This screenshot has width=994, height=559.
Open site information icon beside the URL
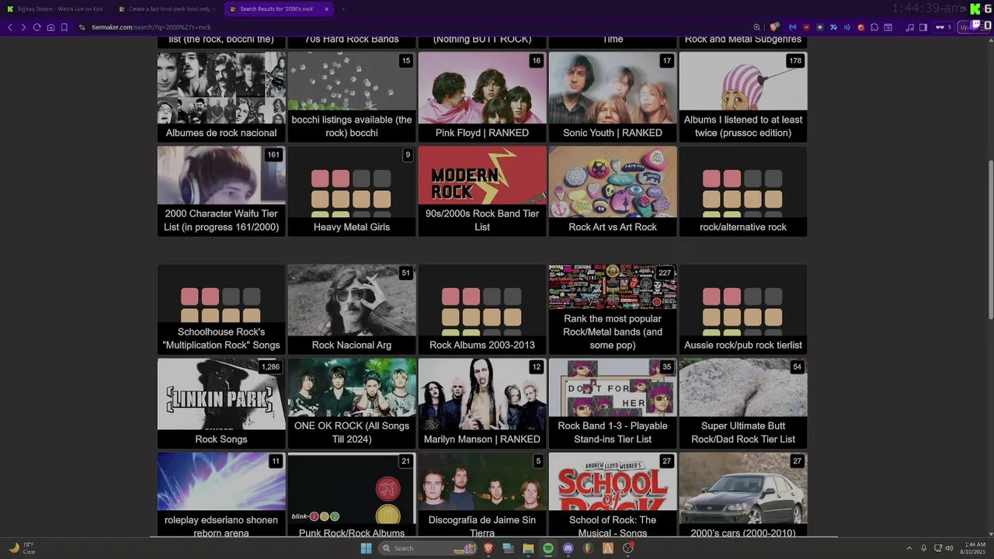click(82, 27)
